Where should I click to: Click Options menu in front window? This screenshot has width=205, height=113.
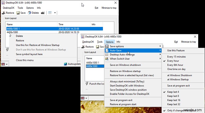pos(110,42)
